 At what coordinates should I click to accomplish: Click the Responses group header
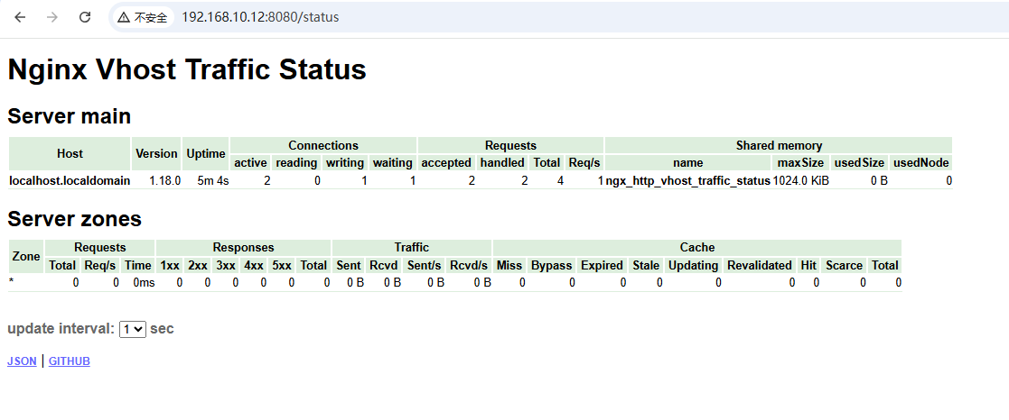tap(243, 248)
